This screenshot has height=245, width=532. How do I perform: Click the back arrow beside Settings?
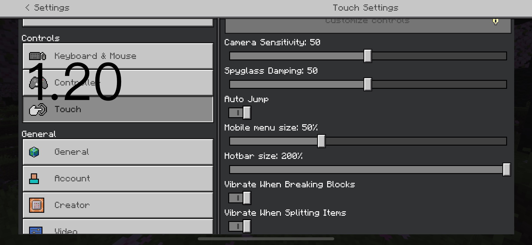coord(27,8)
